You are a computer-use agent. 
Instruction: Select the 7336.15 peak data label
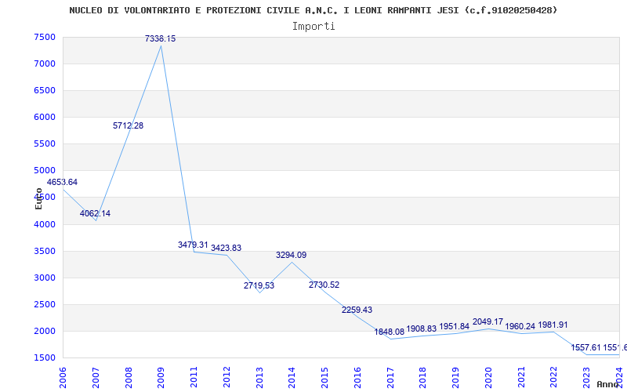pyautogui.click(x=160, y=38)
